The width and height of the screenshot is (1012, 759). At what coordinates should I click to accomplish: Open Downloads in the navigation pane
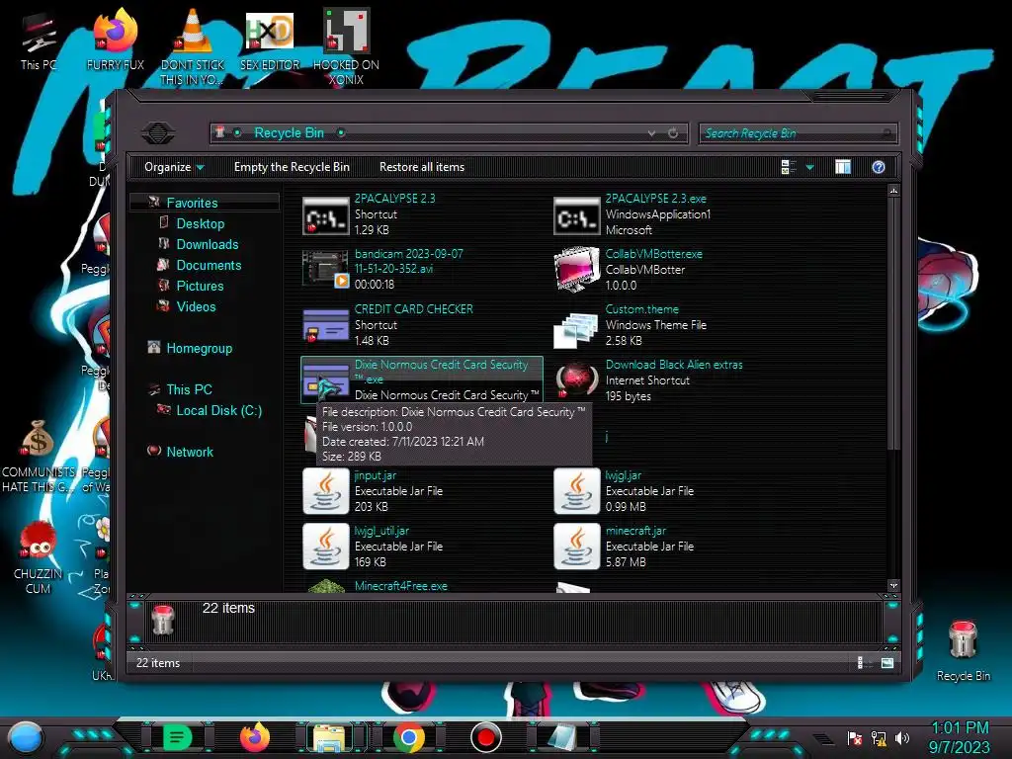[208, 244]
